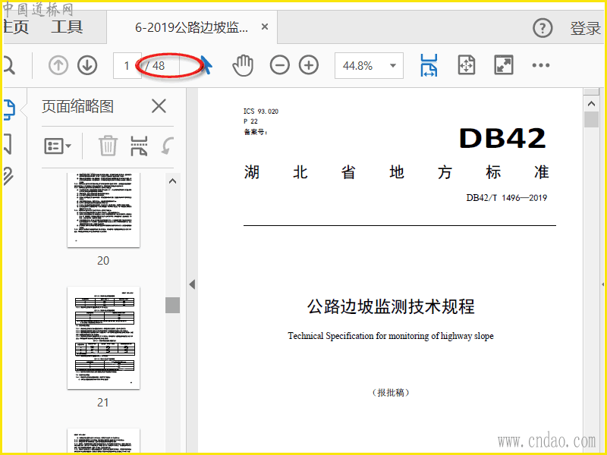607x455 pixels.
Task: Zoom out with the minus button
Action: tap(279, 65)
